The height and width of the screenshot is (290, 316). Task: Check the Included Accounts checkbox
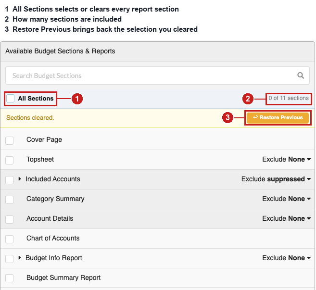point(10,180)
